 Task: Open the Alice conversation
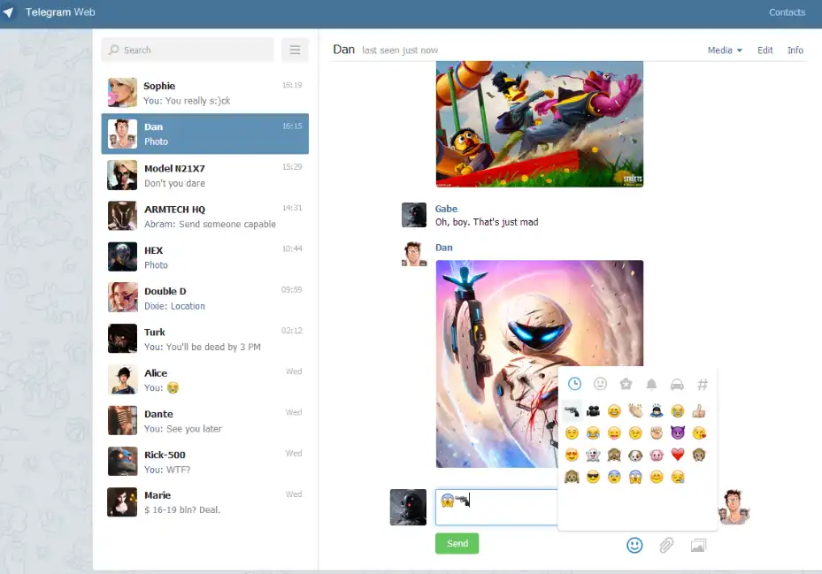coord(205,379)
